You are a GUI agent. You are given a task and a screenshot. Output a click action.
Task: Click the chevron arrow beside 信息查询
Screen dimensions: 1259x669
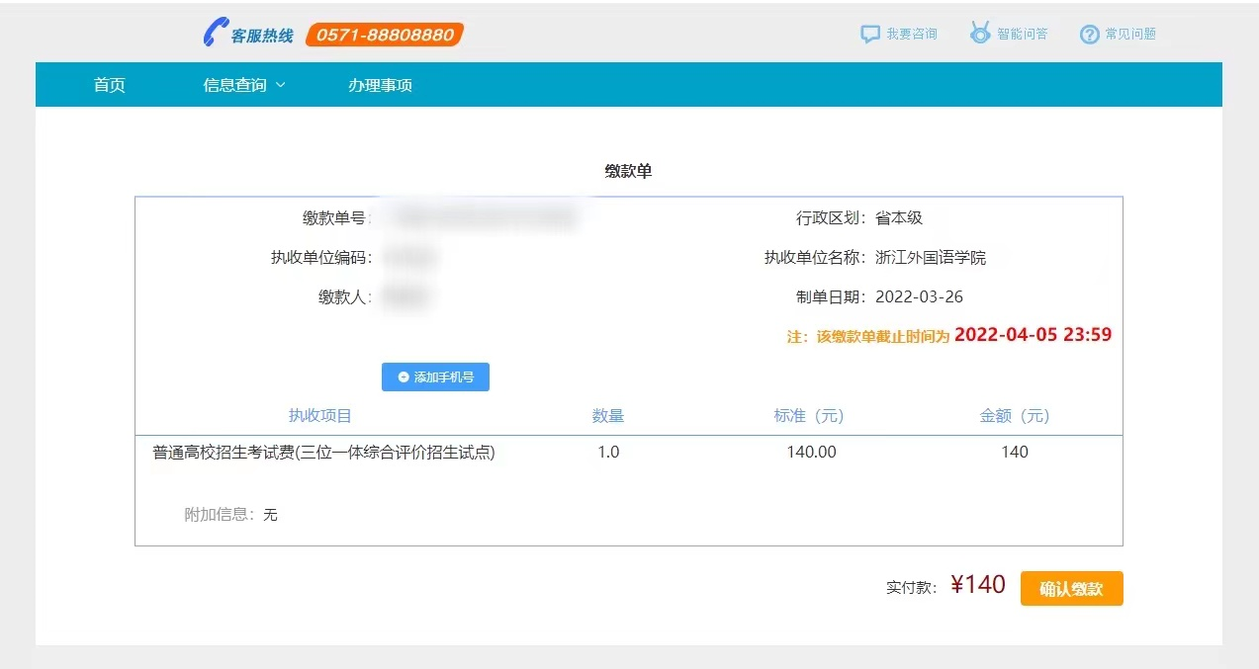pos(280,86)
